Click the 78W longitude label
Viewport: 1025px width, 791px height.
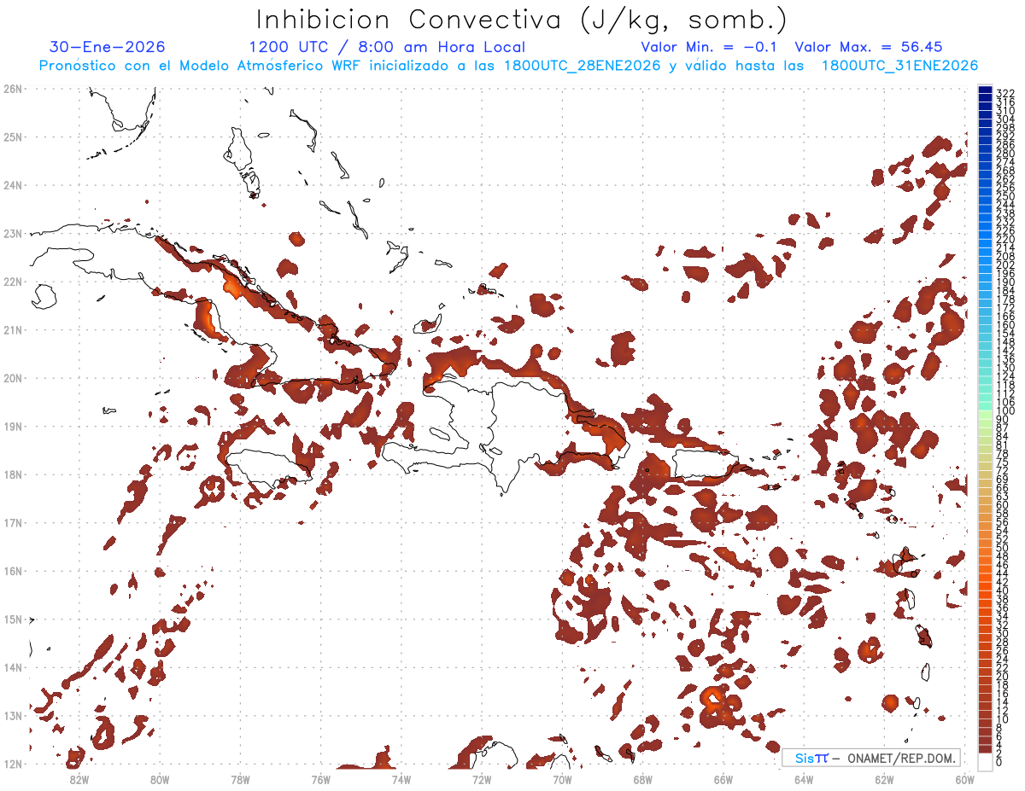240,779
